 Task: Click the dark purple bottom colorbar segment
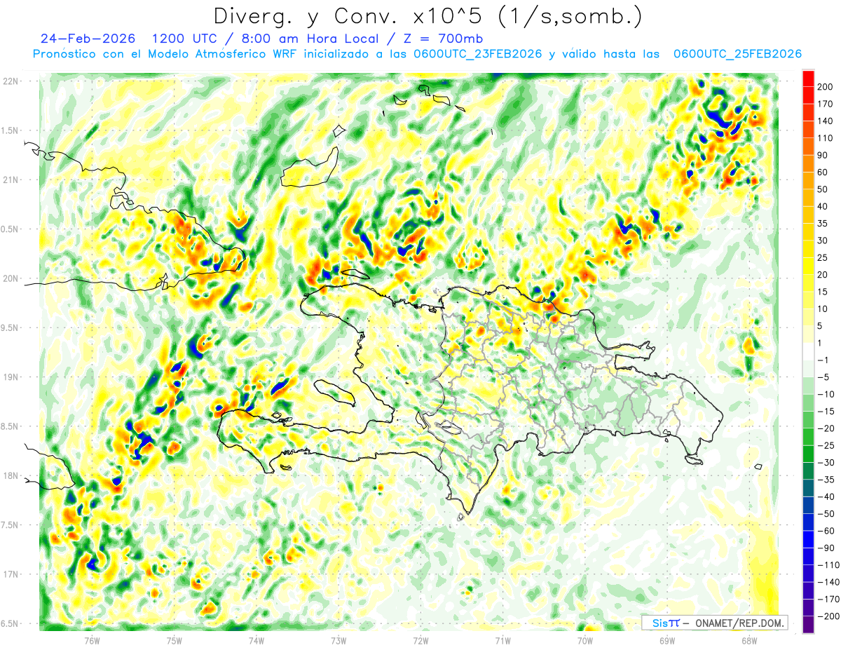pyautogui.click(x=808, y=624)
